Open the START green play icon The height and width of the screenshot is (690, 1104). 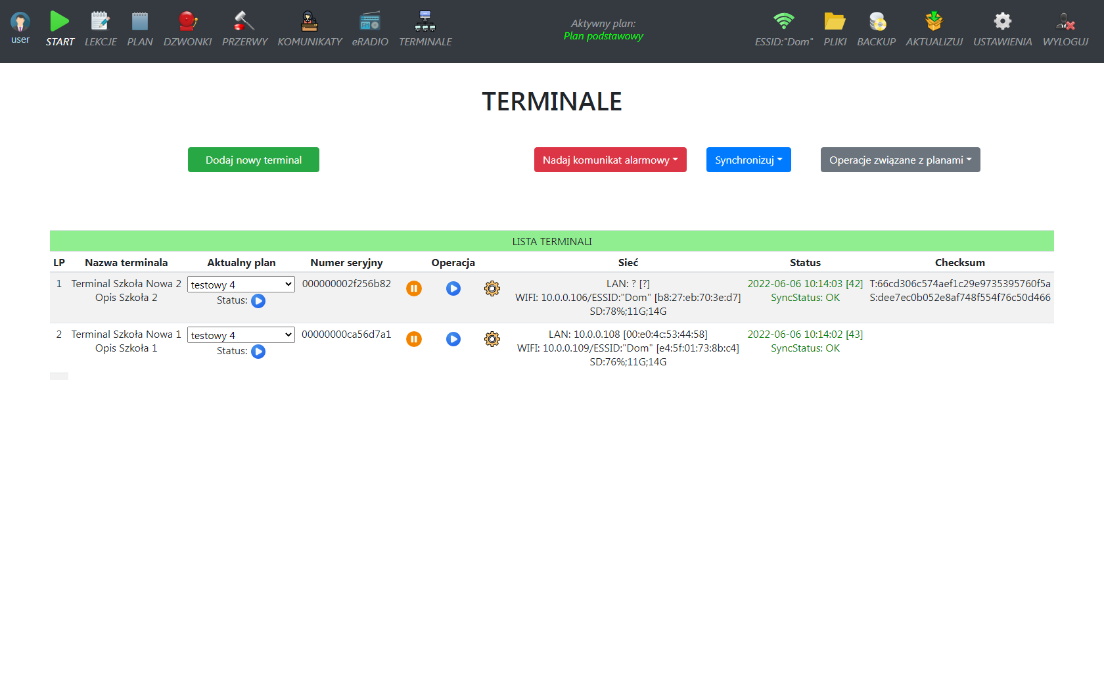(60, 21)
